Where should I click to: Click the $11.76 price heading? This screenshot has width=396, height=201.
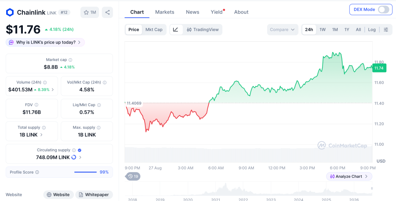point(23,29)
